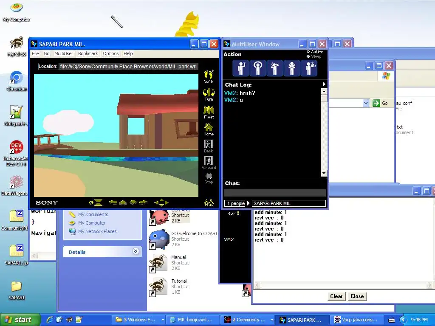Expand the arrow beside 1 people
Viewport: 435px width, 326px height.
[x=248, y=203]
